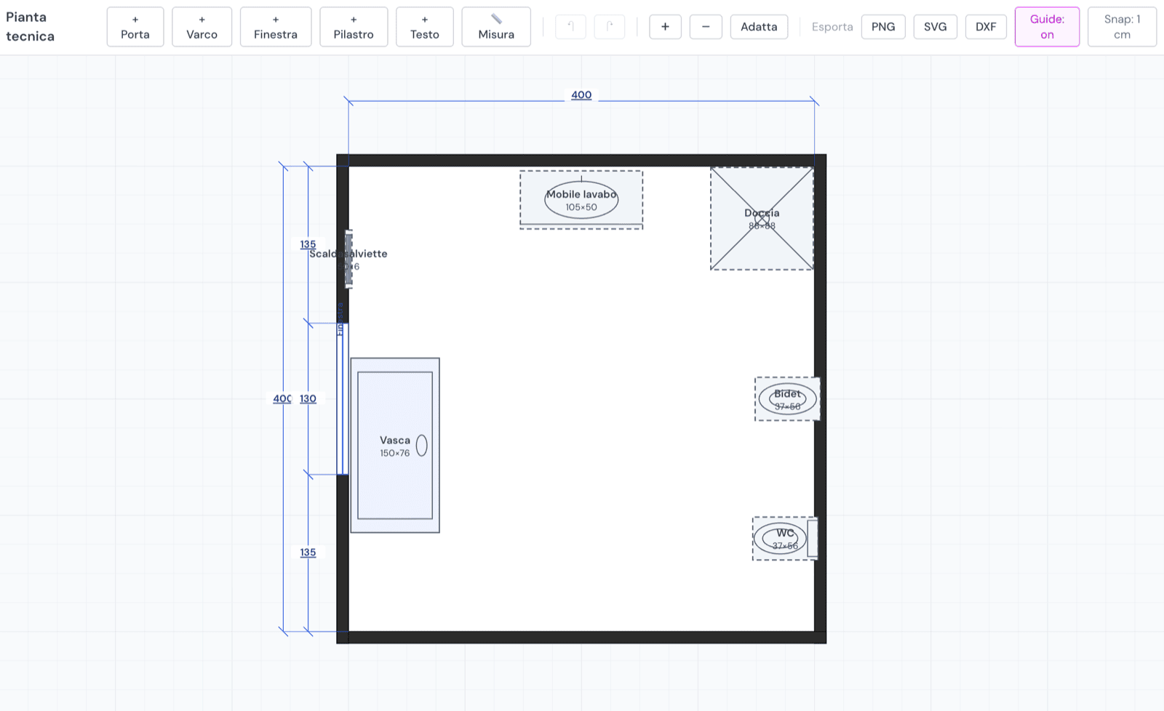Add a column via the Pilastro button
This screenshot has height=711, width=1164.
[354, 27]
